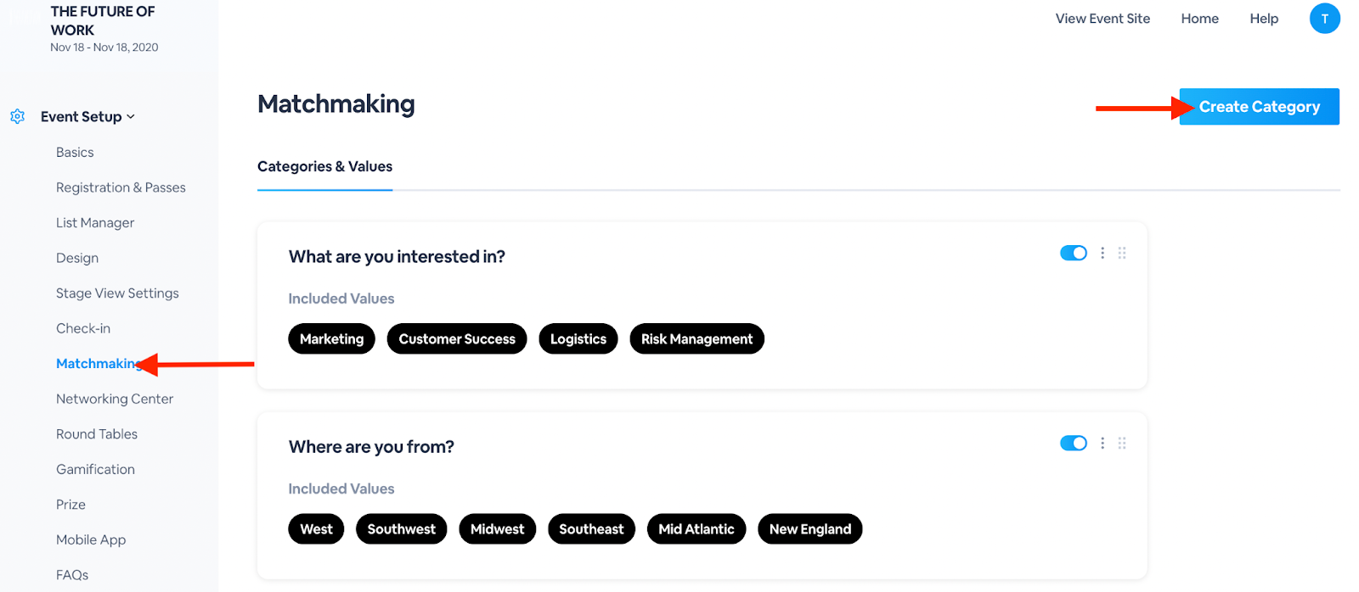Collapse the Event Setup chevron
Image resolution: width=1359 pixels, height=592 pixels.
coord(131,117)
